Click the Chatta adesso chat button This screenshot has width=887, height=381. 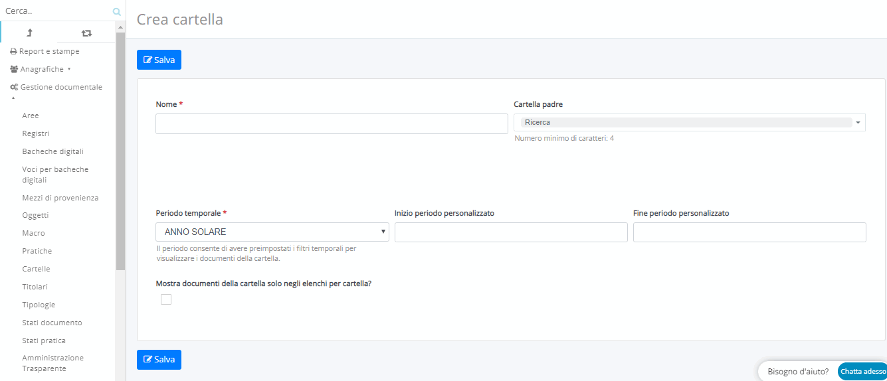tap(862, 372)
